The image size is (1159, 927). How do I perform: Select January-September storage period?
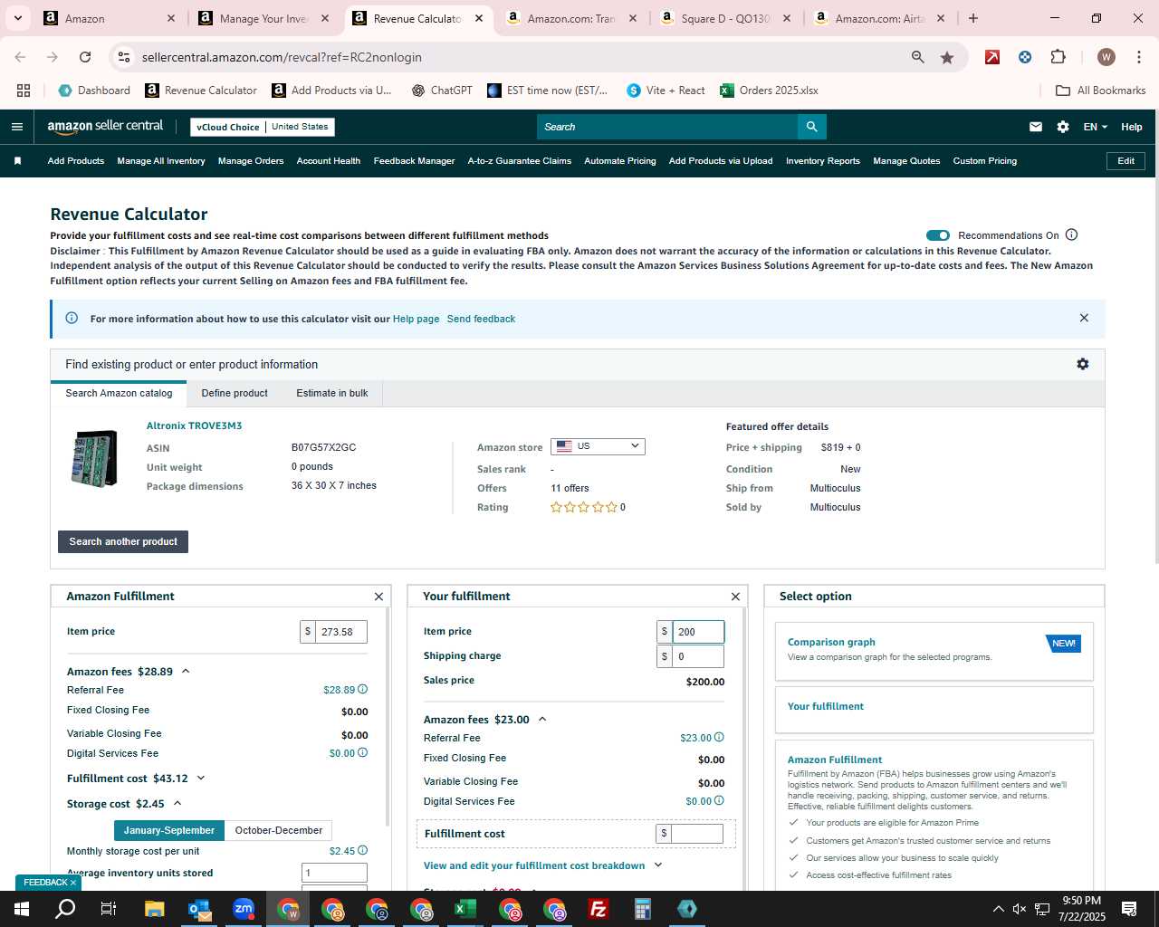tap(169, 830)
